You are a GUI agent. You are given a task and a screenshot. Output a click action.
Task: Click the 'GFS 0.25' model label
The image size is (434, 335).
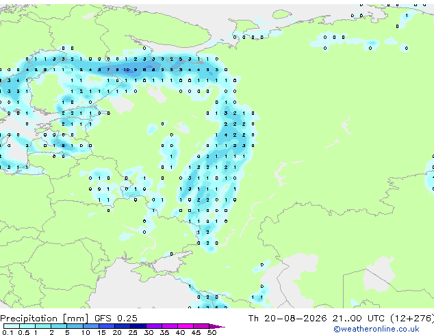[x=116, y=319]
